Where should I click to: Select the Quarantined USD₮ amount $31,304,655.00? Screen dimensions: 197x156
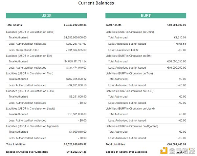[76, 50]
